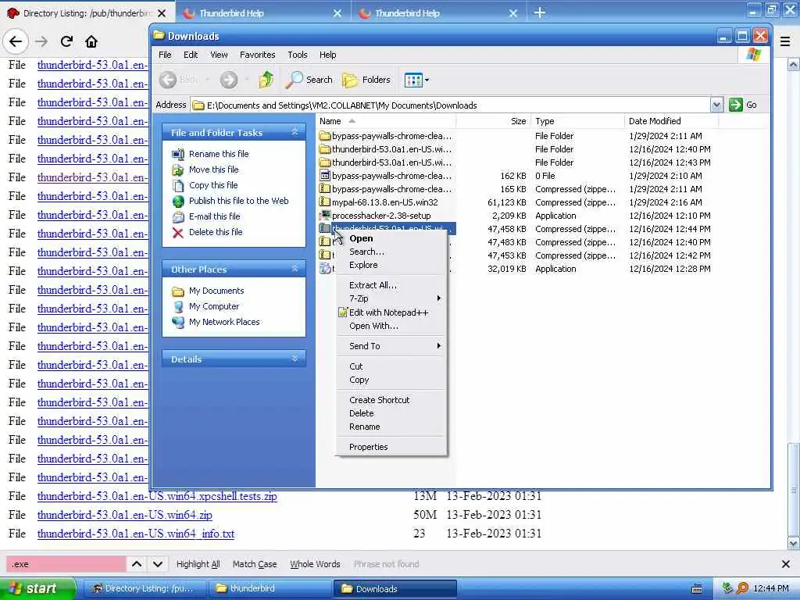
Task: Click browser back arrow button
Action: pos(16,41)
